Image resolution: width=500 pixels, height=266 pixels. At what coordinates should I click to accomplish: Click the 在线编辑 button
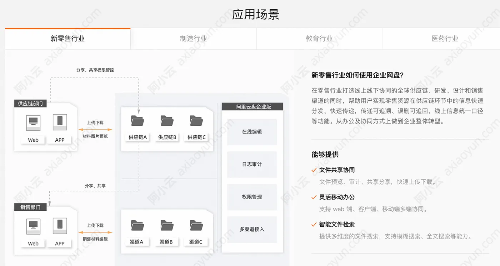pos(252,132)
